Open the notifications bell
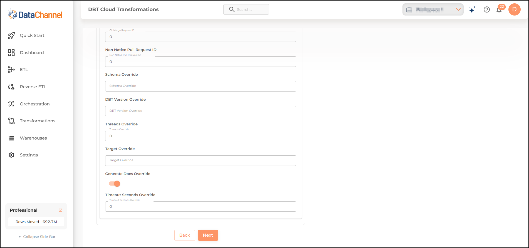Screen dimensions: 529x248 point(499,10)
